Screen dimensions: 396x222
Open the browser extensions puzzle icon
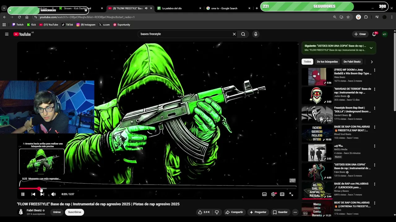point(366,17)
